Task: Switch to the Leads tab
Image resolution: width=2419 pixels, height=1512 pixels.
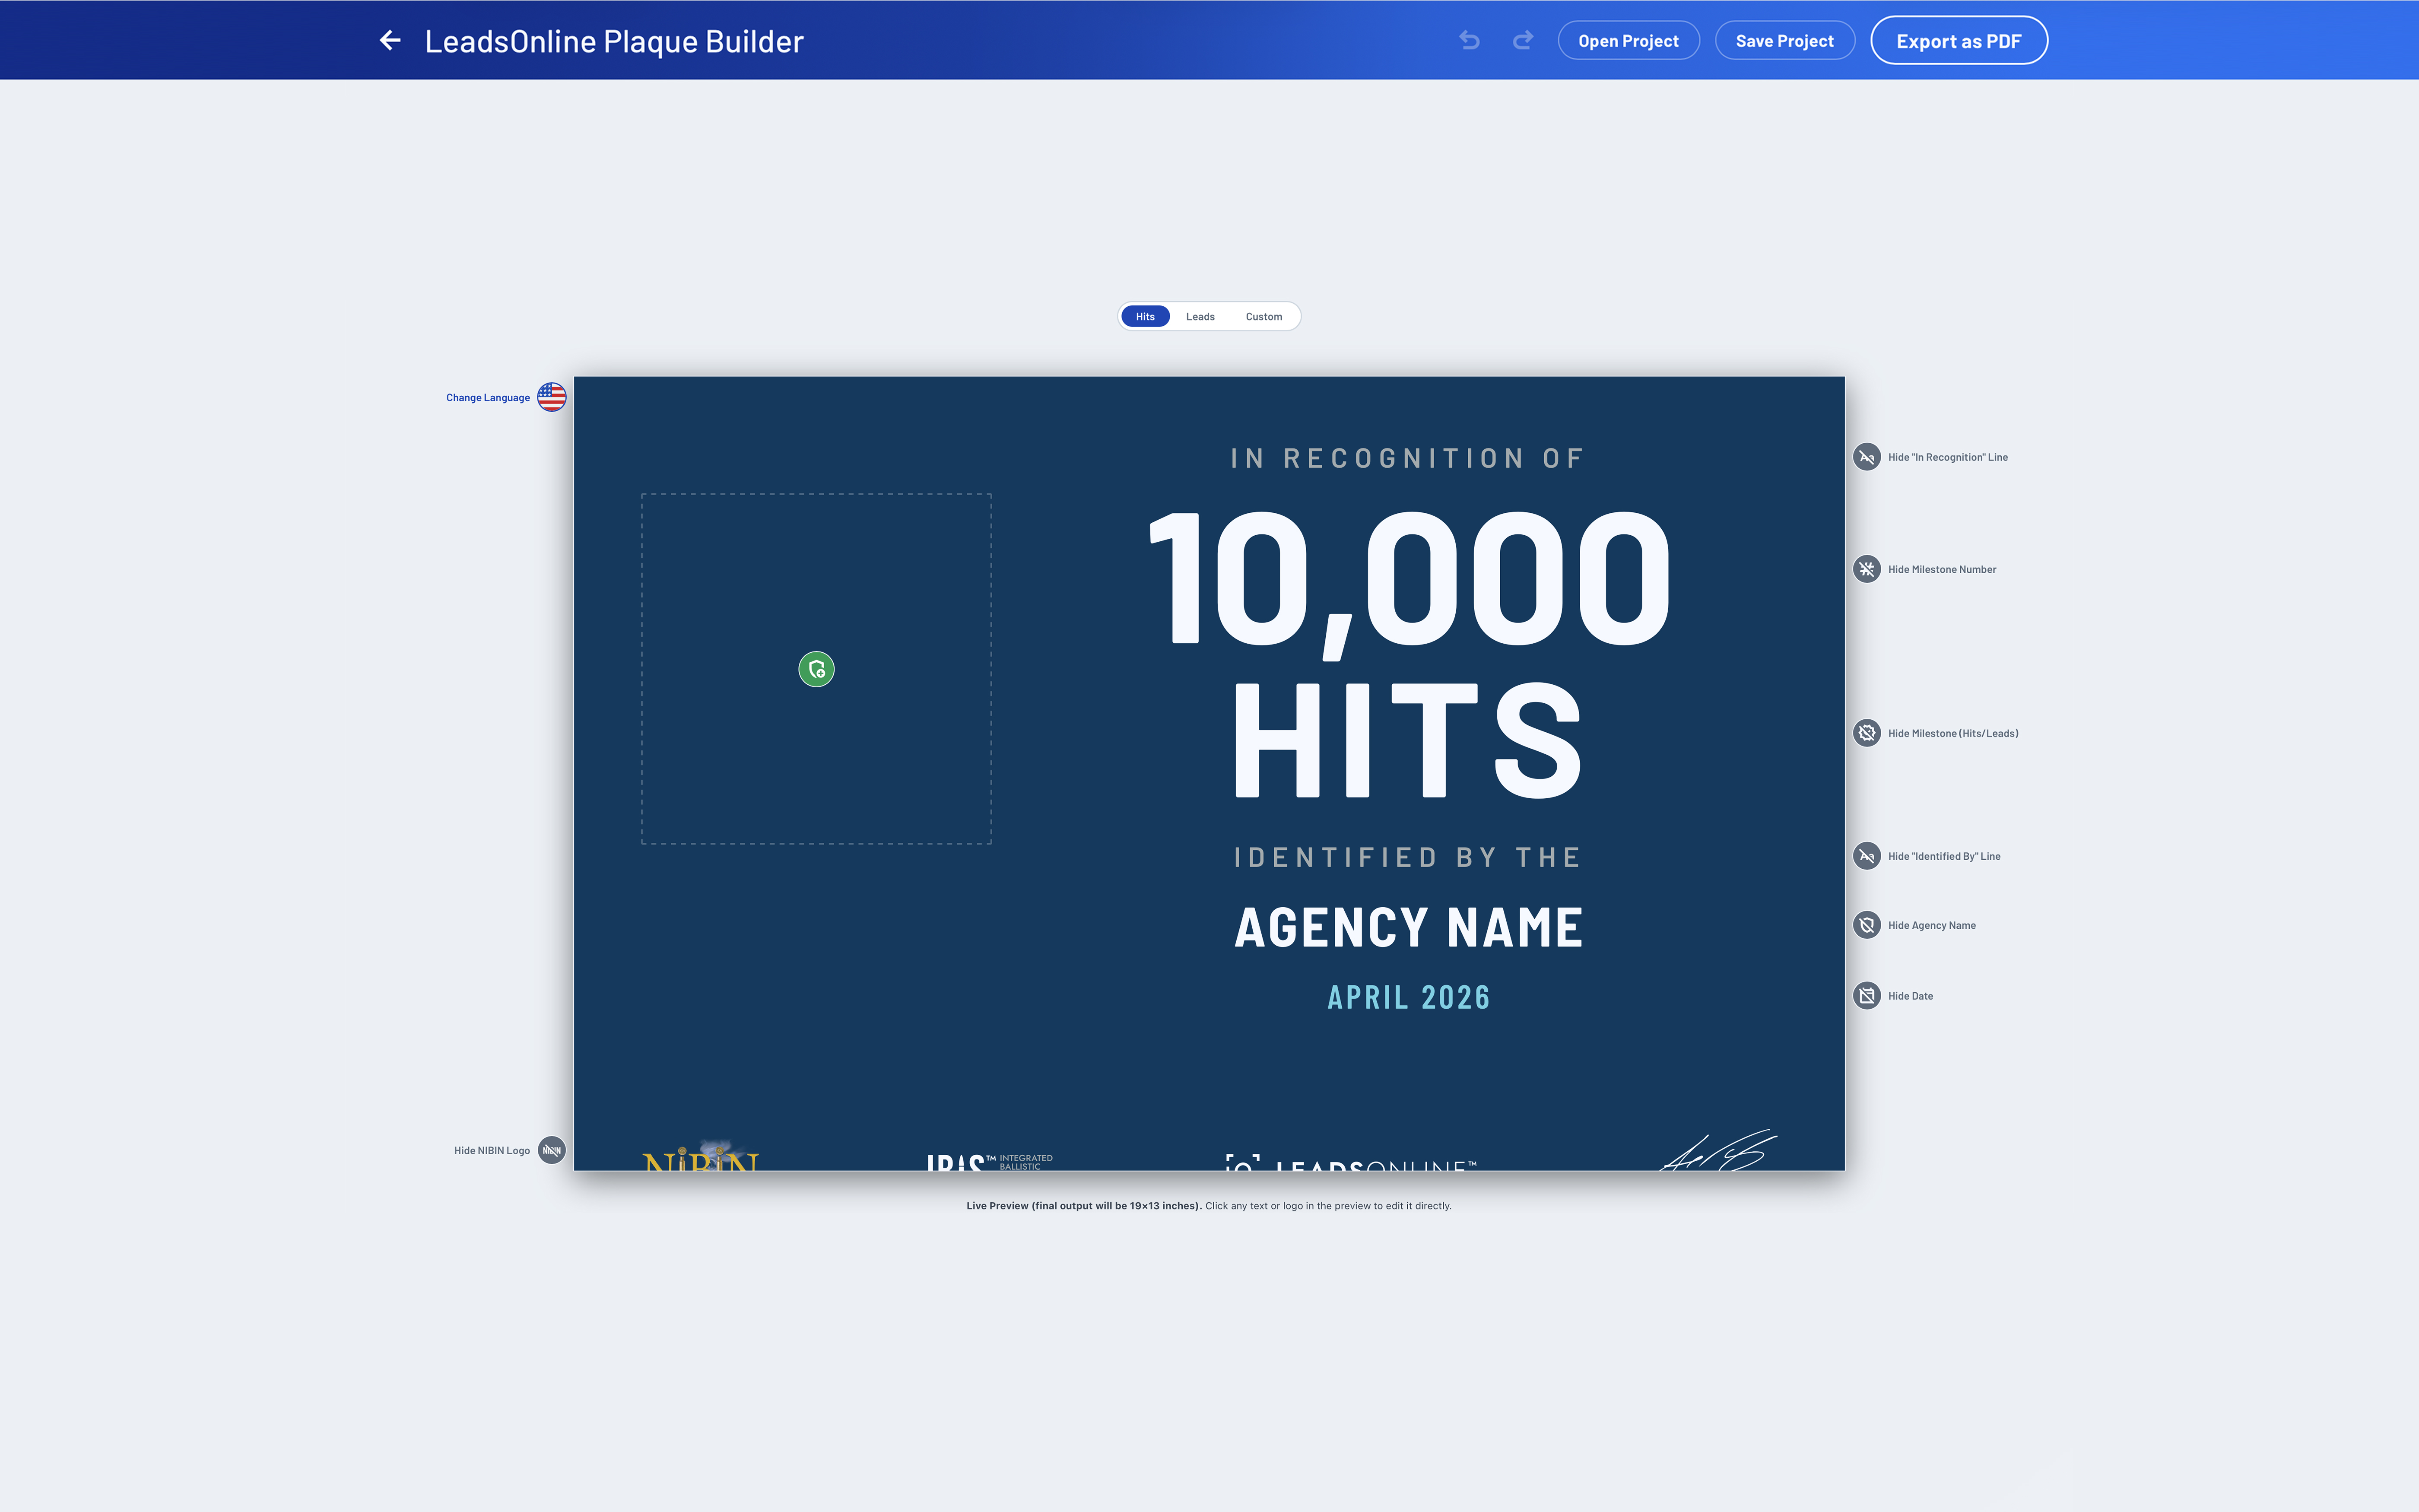Action: pyautogui.click(x=1200, y=316)
